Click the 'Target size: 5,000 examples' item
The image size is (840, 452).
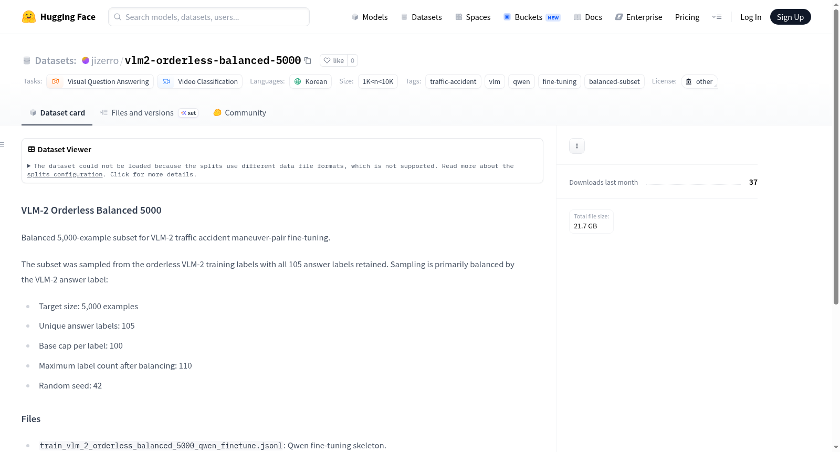88,307
